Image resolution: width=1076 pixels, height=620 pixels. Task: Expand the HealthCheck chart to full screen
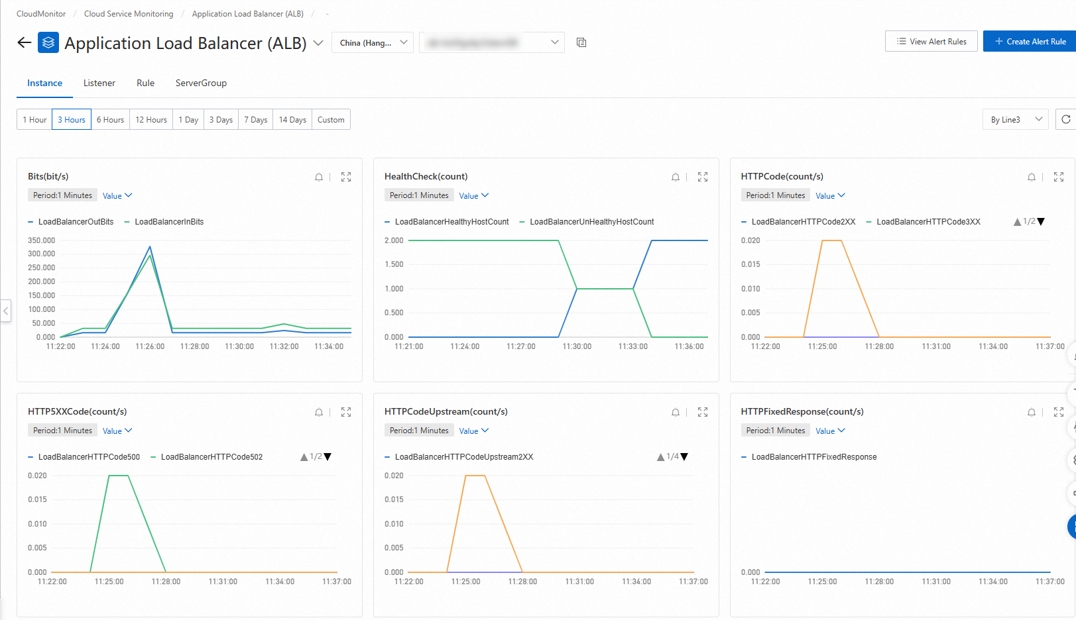[x=702, y=177]
